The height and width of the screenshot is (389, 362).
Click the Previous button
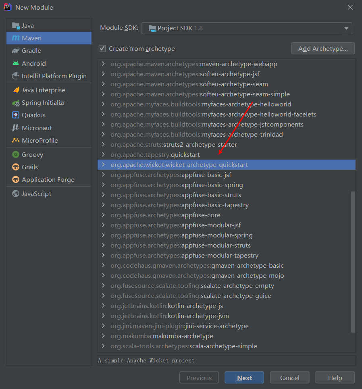(x=199, y=378)
